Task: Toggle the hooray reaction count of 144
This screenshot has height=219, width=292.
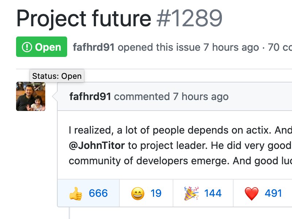Action: point(213,193)
